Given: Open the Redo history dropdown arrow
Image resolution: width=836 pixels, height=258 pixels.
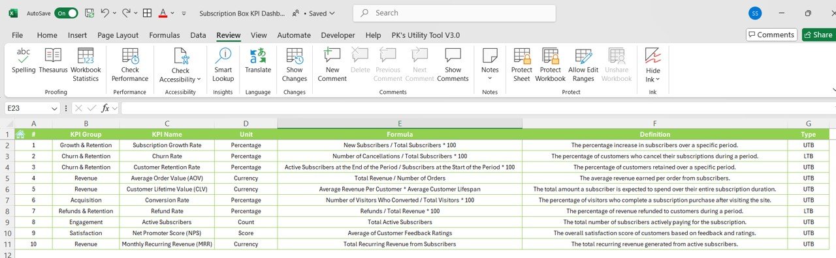Looking at the screenshot, I should point(135,13).
